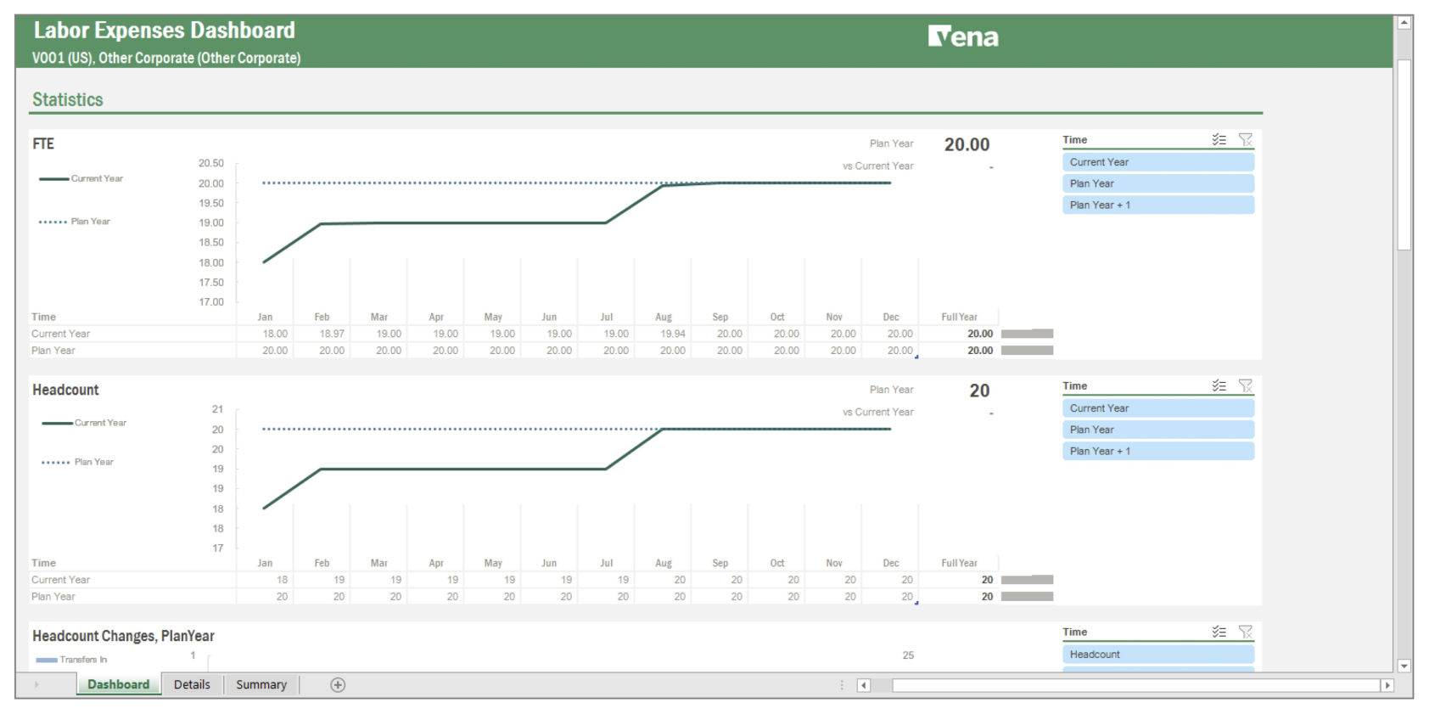Select Plan Year in FTE slicer
Viewport: 1429px width, 714px height.
tap(1158, 183)
